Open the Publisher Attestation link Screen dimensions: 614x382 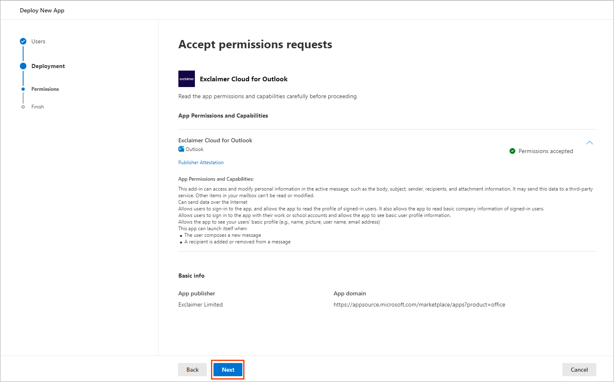click(x=201, y=163)
